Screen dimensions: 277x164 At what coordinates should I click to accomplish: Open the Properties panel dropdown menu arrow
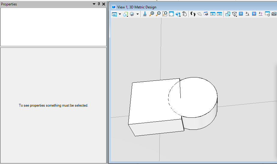coord(94,4)
